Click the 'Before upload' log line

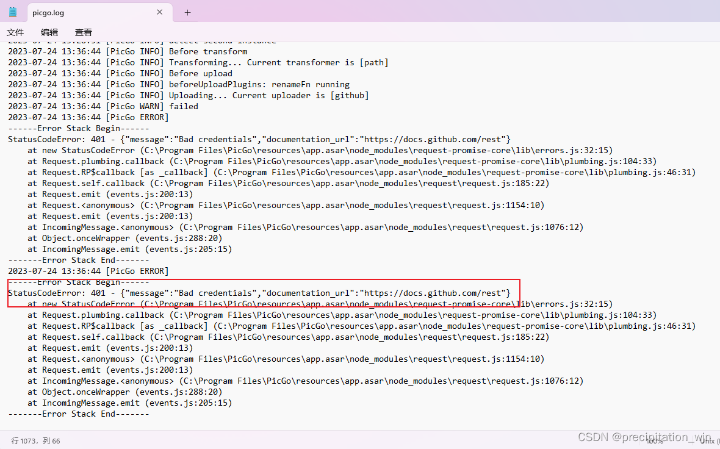(120, 73)
